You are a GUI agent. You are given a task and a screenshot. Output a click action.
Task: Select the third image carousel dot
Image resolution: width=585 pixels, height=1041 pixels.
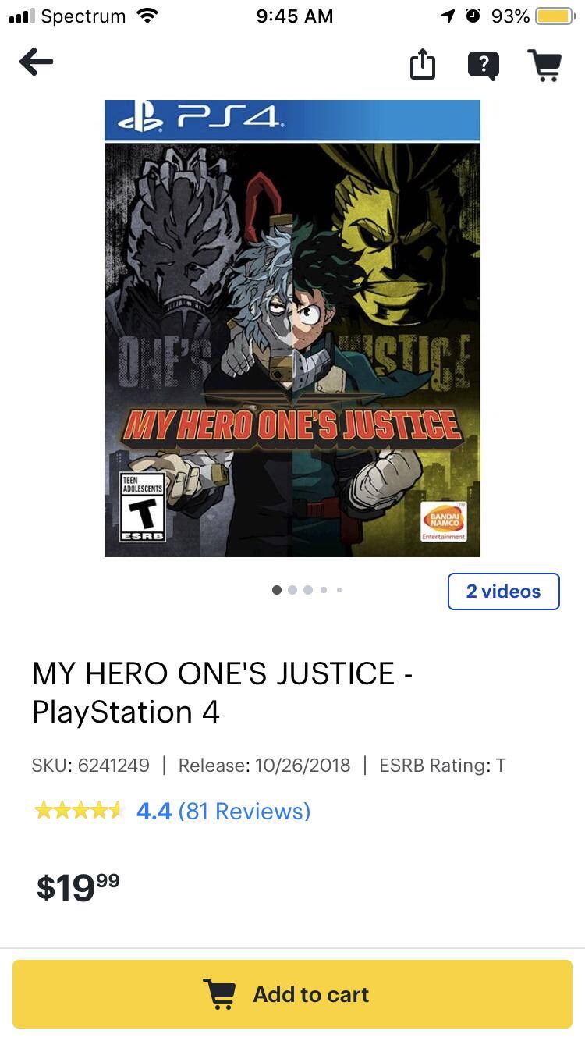pos(308,590)
